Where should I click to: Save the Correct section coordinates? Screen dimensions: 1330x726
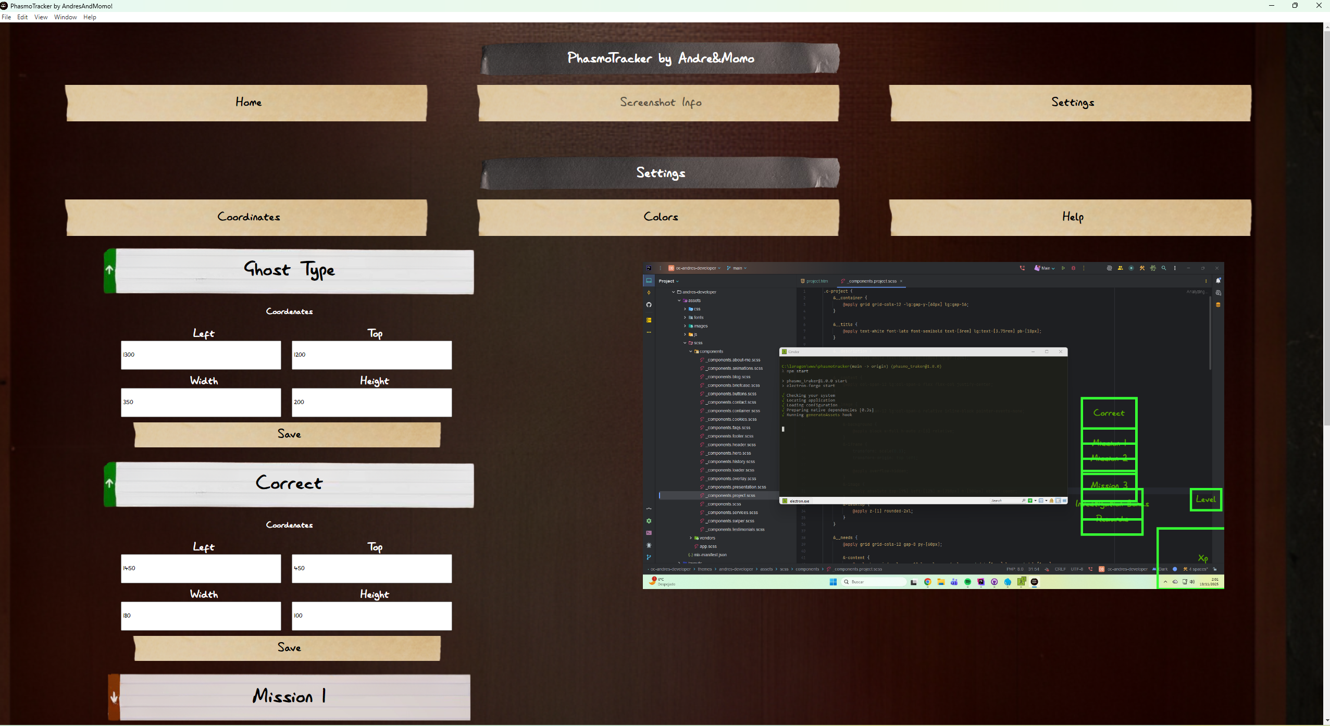coord(288,648)
